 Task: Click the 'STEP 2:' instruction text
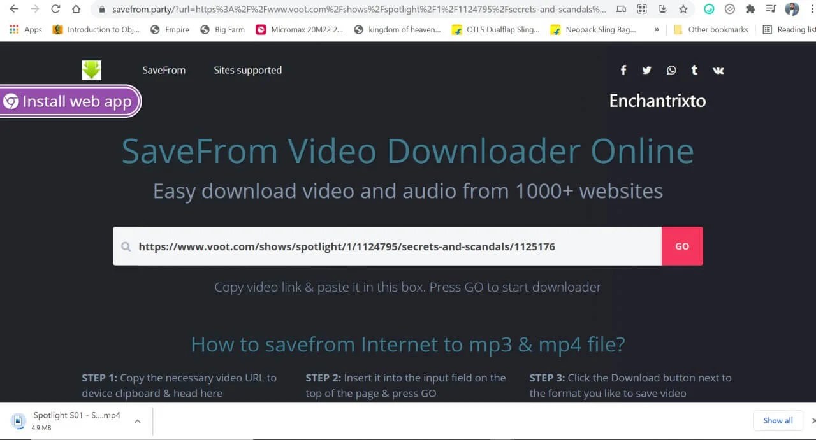point(405,385)
